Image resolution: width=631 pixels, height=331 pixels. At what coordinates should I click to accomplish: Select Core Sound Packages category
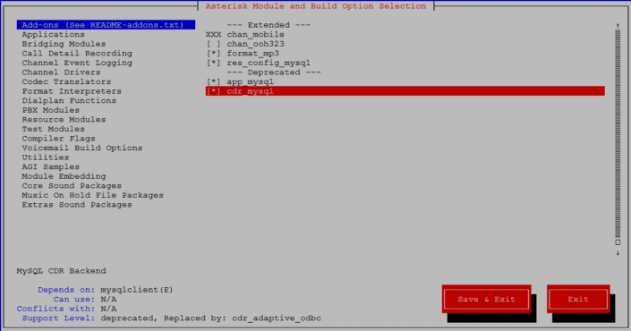pyautogui.click(x=72, y=186)
